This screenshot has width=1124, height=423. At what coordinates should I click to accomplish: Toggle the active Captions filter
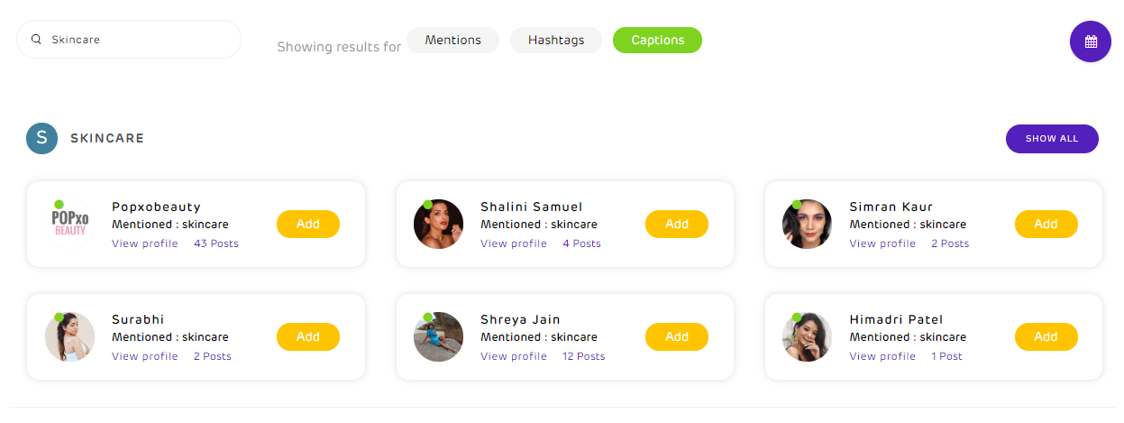(657, 40)
